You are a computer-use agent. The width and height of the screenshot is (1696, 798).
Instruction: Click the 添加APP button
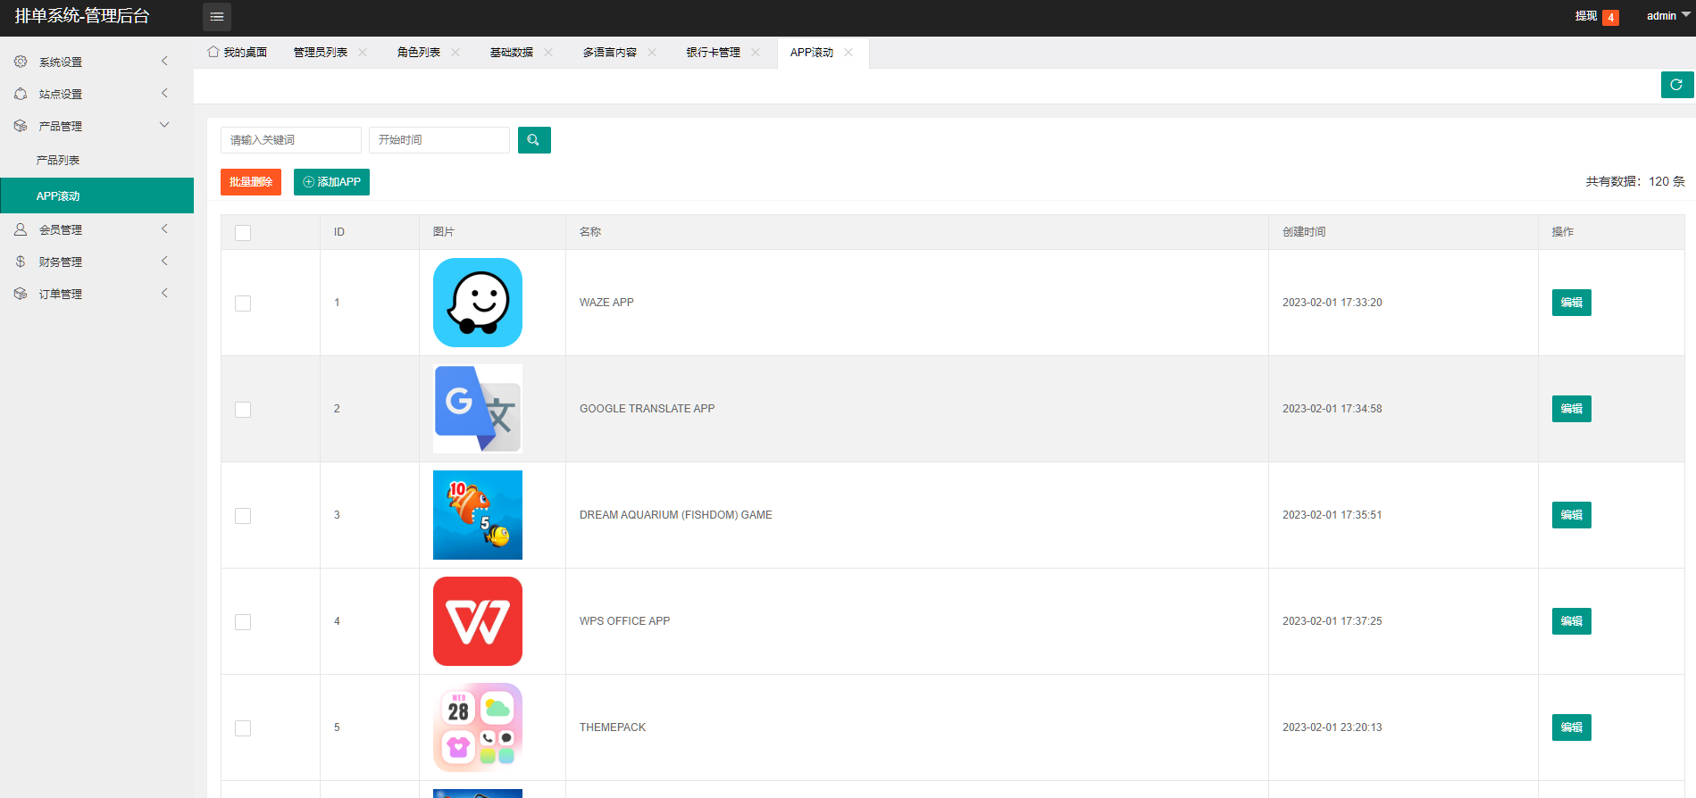(331, 182)
